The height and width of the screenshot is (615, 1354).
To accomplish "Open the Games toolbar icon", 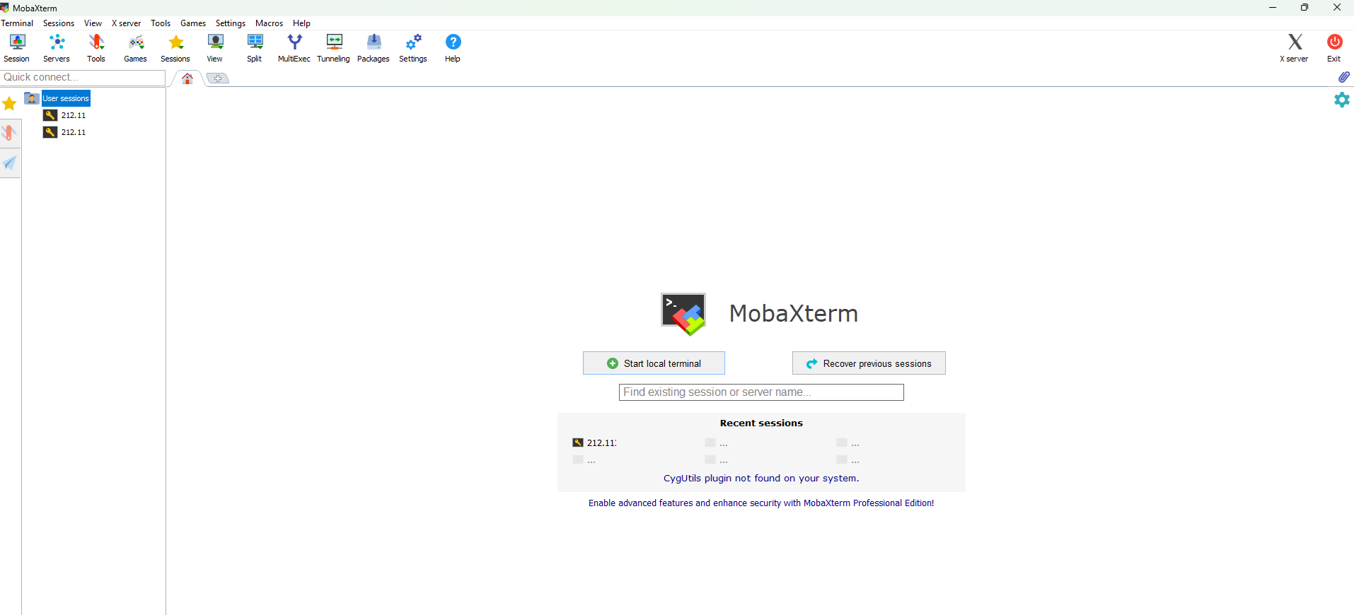I will 136,48.
